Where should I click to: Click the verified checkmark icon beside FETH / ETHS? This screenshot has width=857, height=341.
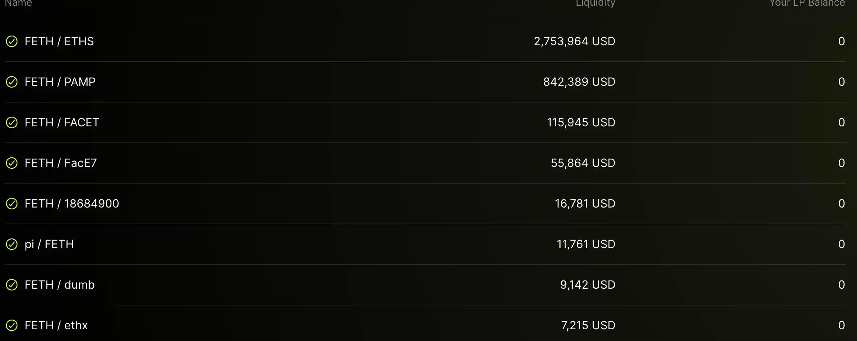tap(12, 41)
